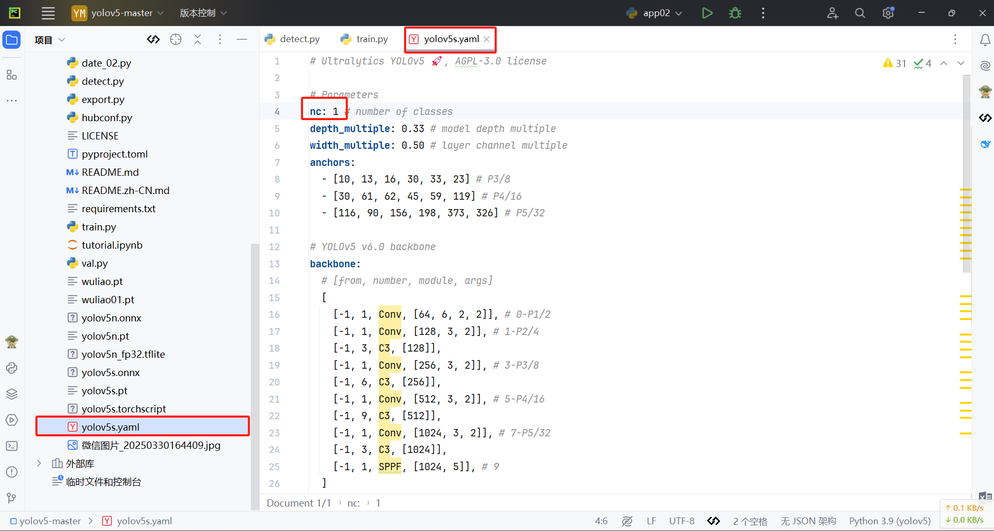Viewport: 994px width, 531px height.
Task: Open Search Everywhere magnifier
Action: (x=860, y=13)
